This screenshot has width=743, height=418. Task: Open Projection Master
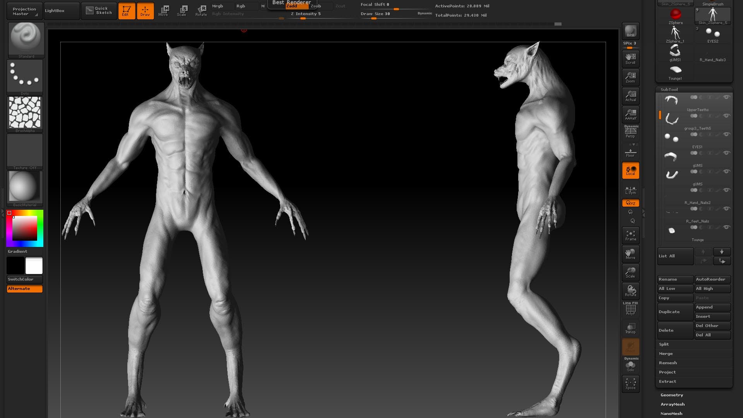pyautogui.click(x=24, y=11)
